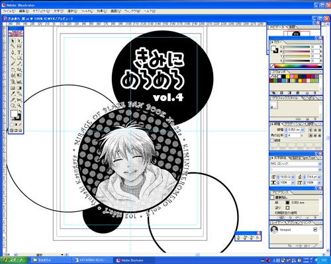Toggle the dashed line checkbox in Stroke panel

(272, 140)
